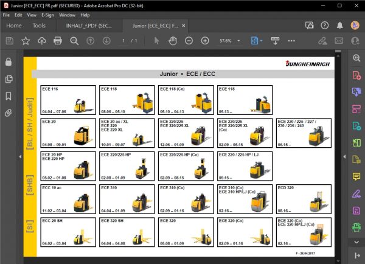The height and width of the screenshot is (264, 365).
Task: Click the scrolling mode toolbar icon
Action: 275,41
